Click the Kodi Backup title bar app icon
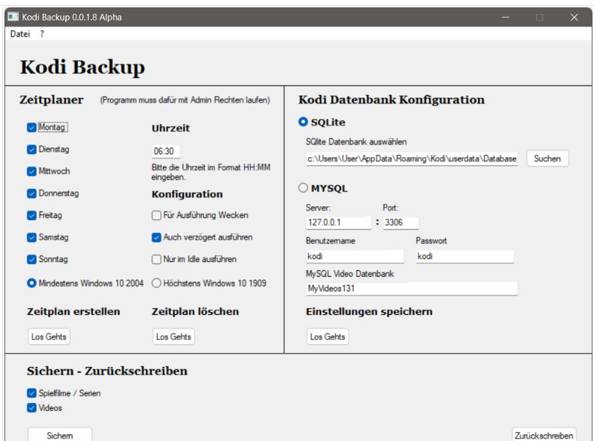This screenshot has height=441, width=594. tap(13, 17)
